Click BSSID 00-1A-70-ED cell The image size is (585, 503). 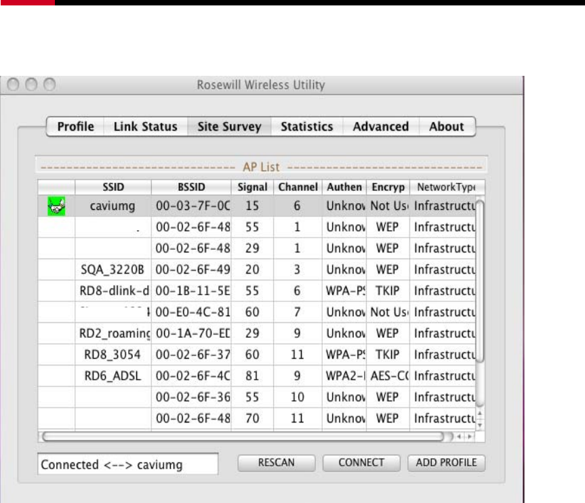point(192,334)
